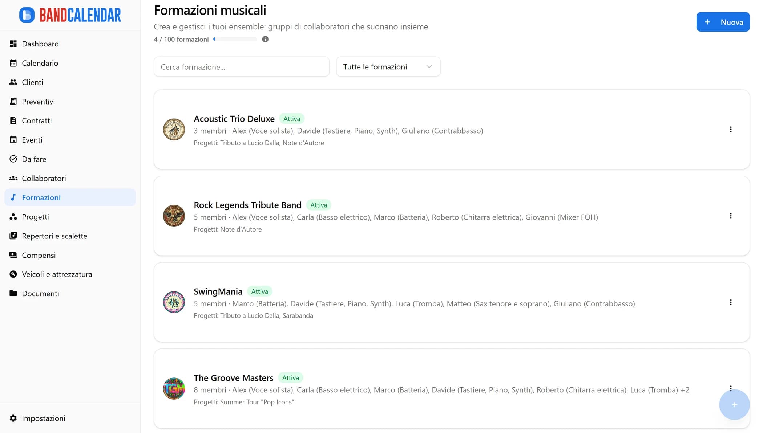
Task: Navigate to Contratti via its icon
Action: coord(13,120)
